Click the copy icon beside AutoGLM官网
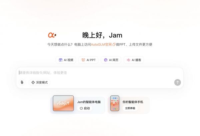The width and height of the screenshot is (200, 136). coord(114,45)
